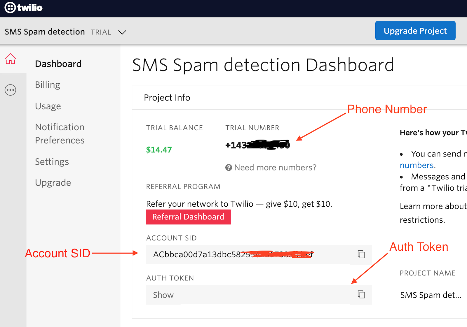Copy the Account SID value
Image resolution: width=467 pixels, height=327 pixels.
361,254
